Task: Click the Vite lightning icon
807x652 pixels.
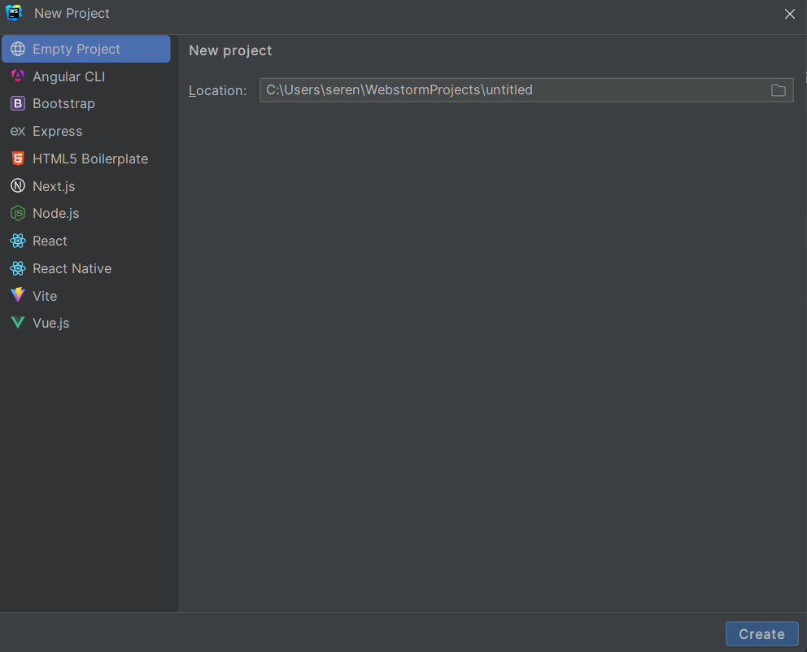Action: [x=18, y=295]
